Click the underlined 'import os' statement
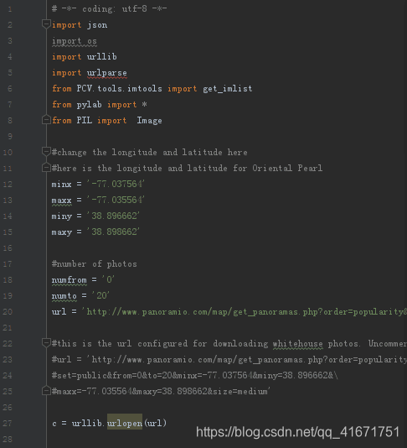The height and width of the screenshot is (448, 407). click(x=75, y=41)
